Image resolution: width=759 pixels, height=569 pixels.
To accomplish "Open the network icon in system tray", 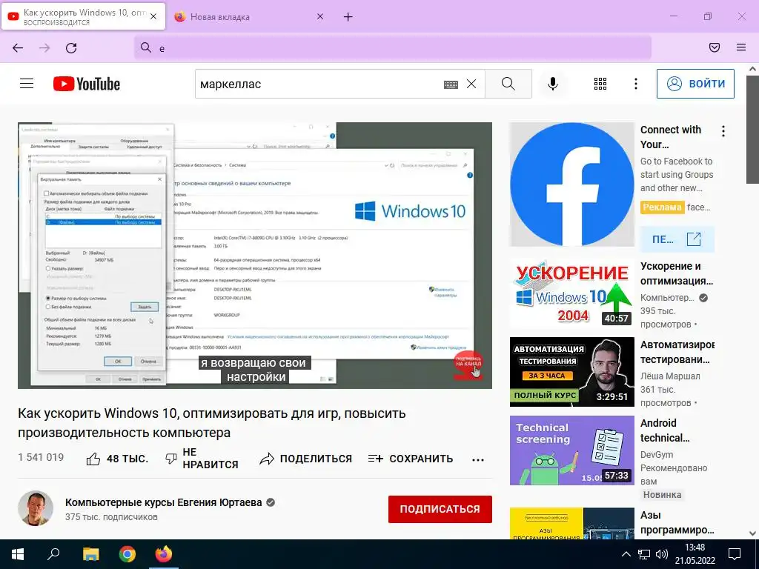I will pyautogui.click(x=643, y=554).
